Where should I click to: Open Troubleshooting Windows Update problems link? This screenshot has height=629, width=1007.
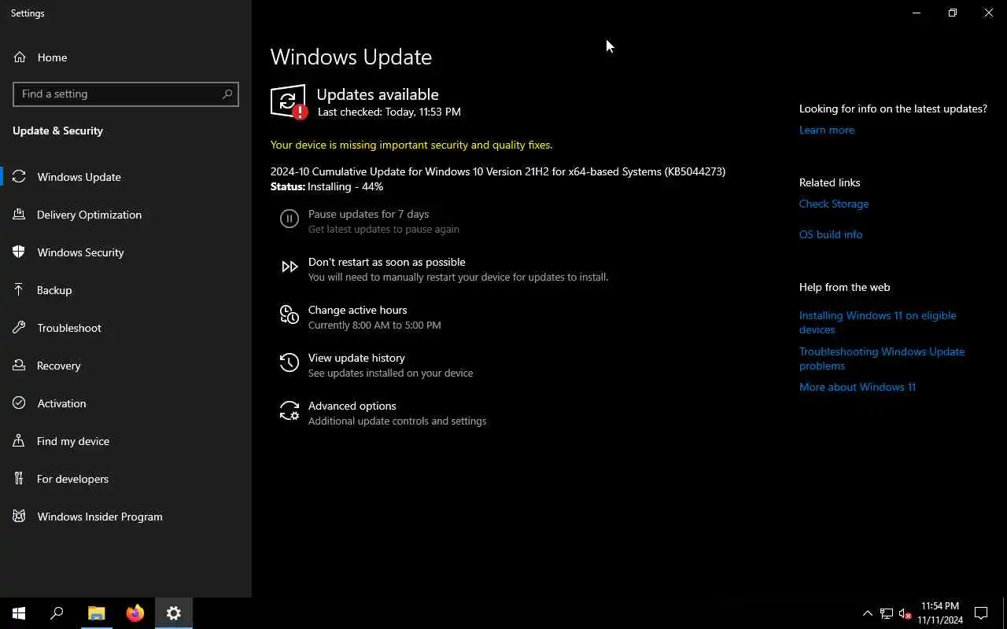(882, 359)
